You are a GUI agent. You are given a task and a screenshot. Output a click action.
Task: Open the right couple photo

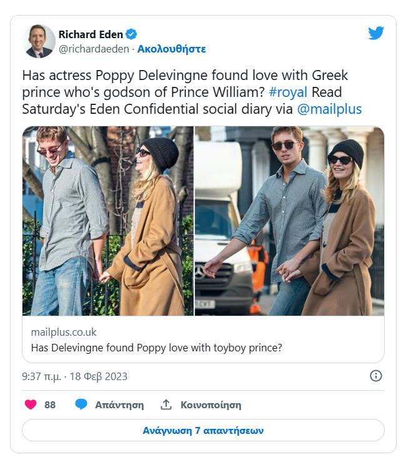pos(289,221)
